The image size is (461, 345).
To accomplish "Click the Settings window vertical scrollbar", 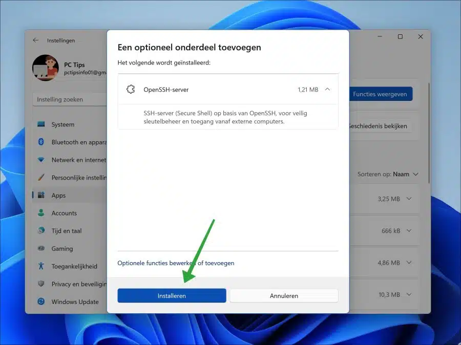I will 429,133.
